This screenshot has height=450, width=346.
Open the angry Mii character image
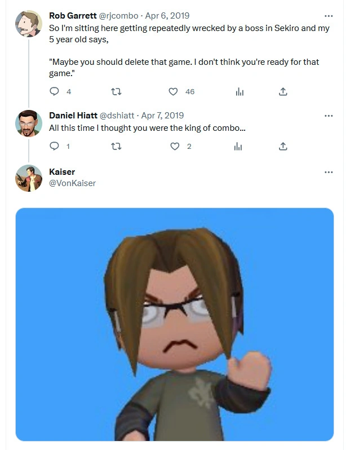click(x=174, y=324)
